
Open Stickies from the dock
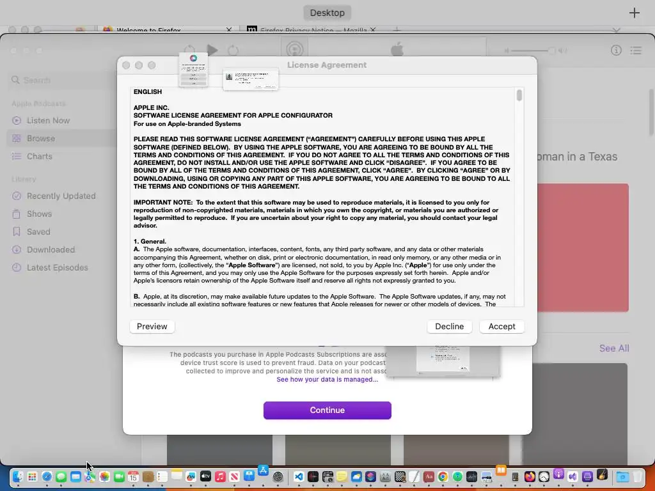[x=342, y=476]
